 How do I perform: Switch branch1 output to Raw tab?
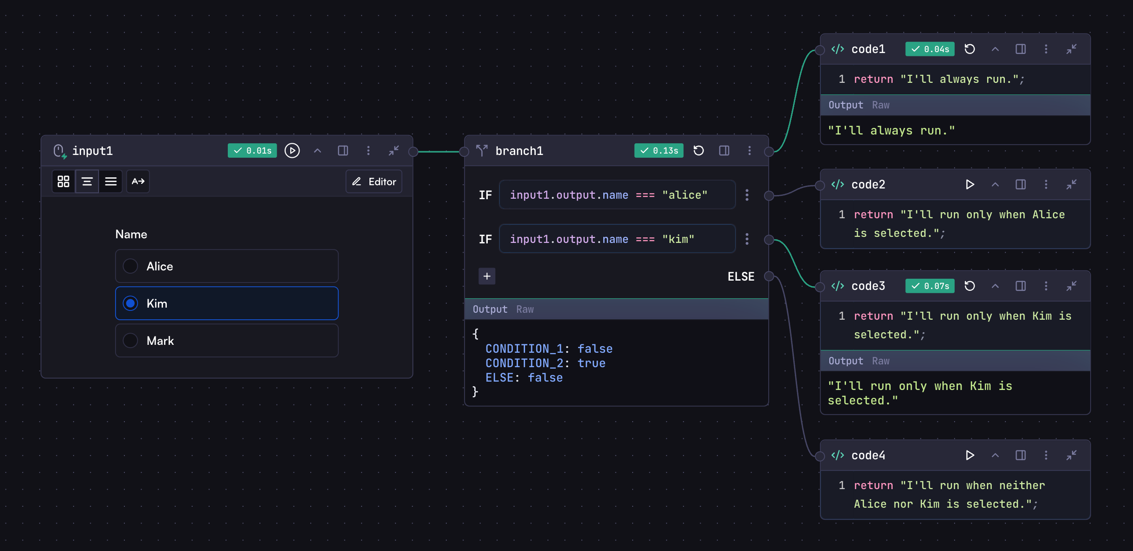(x=525, y=309)
